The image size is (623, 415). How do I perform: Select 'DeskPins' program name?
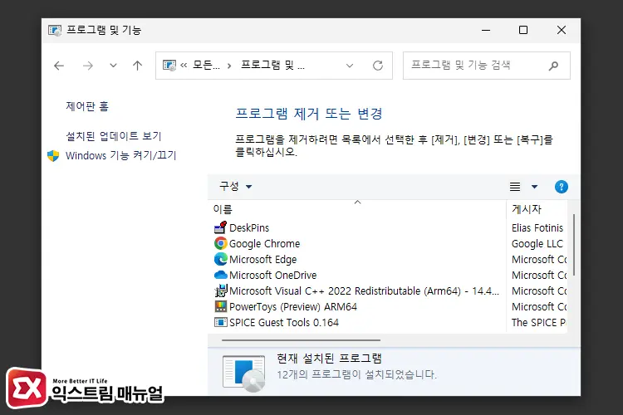click(x=249, y=228)
